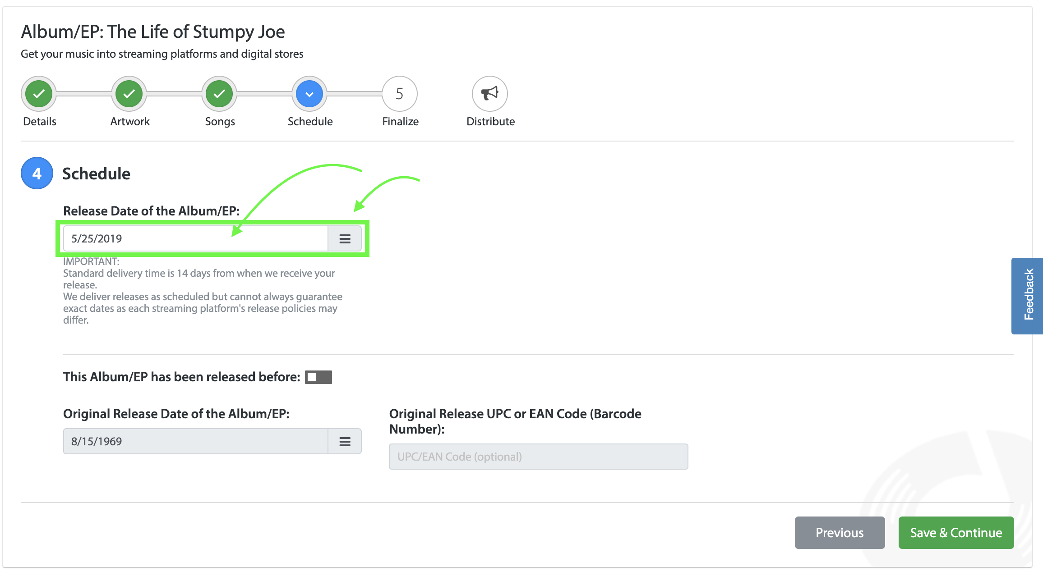This screenshot has height=576, width=1043.
Task: Open the Distribute megaphone step
Action: 490,94
